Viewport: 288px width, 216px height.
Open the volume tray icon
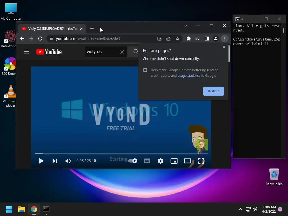click(255, 209)
